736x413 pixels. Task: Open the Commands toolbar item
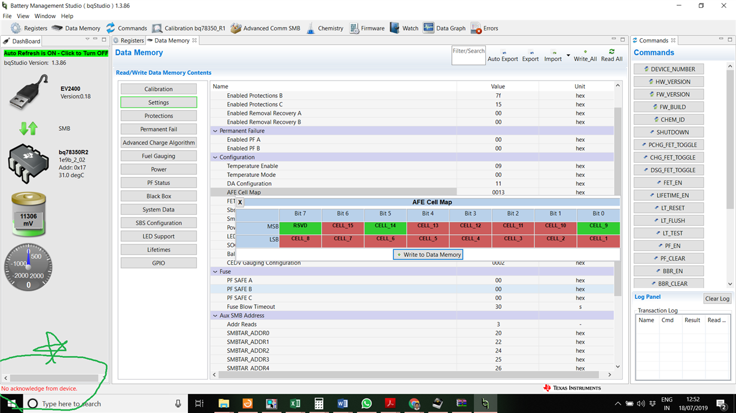126,28
